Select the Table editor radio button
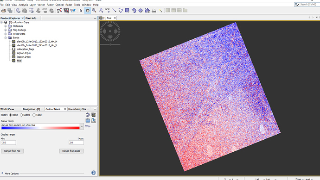Image resolution: width=320 pixels, height=180 pixels. click(34, 115)
